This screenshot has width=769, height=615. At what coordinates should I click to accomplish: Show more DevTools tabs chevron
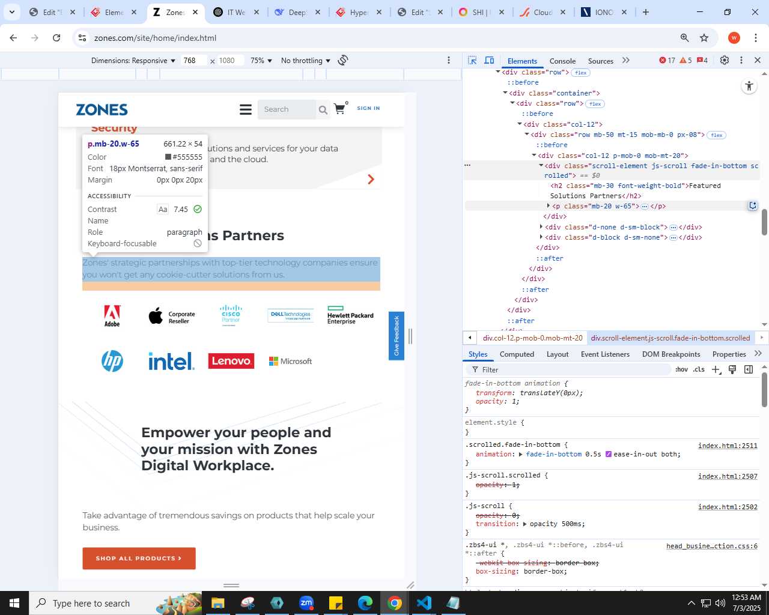tap(626, 60)
